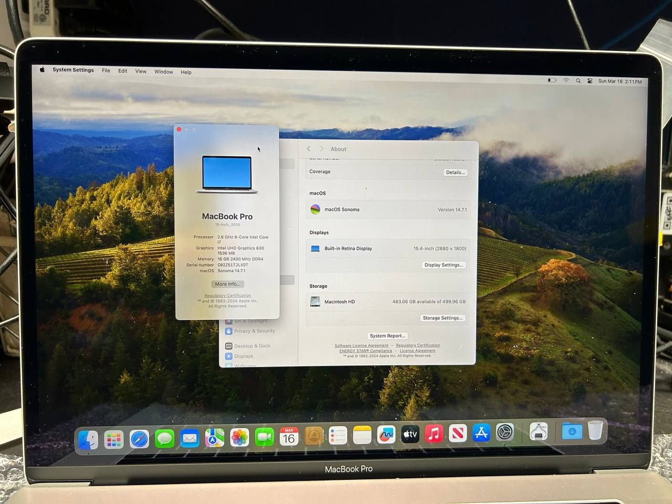Click the Spotlight search icon in menu bar
Viewport: 672px width, 504px height.
pos(578,81)
